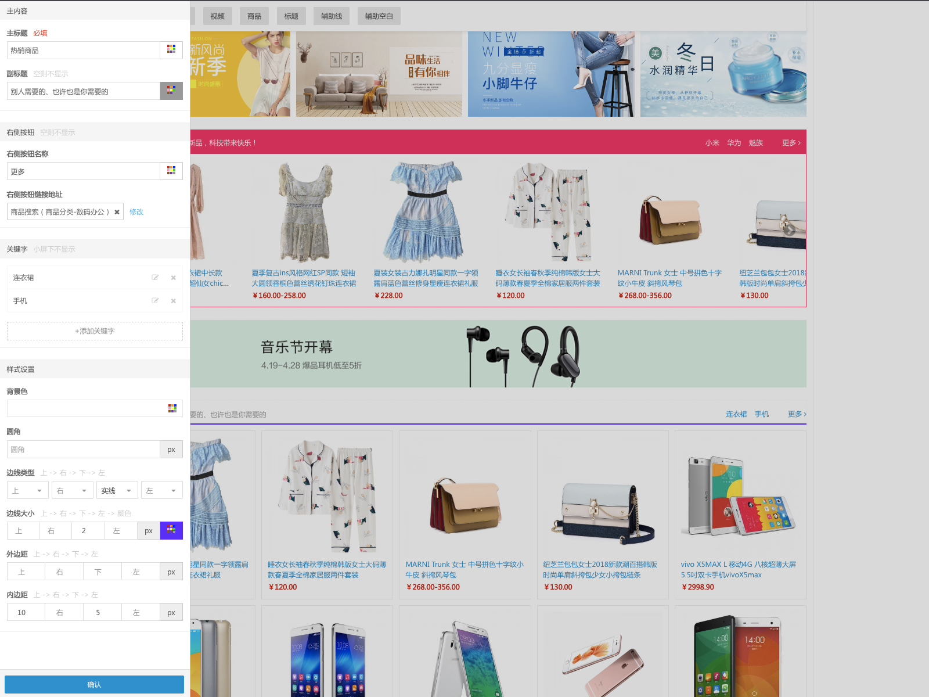Select the 商品 module tab
This screenshot has width=929, height=697.
coord(254,16)
